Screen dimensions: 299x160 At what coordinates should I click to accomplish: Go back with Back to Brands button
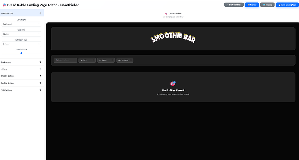pos(234,5)
